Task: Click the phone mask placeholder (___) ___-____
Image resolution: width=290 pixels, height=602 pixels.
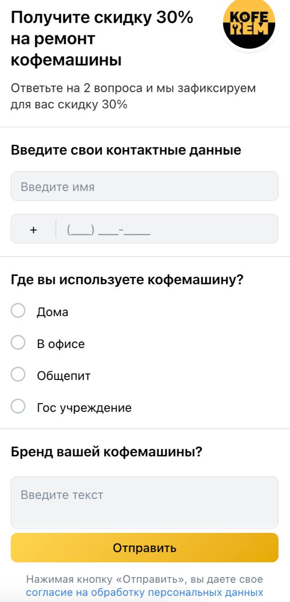Action: [108, 230]
